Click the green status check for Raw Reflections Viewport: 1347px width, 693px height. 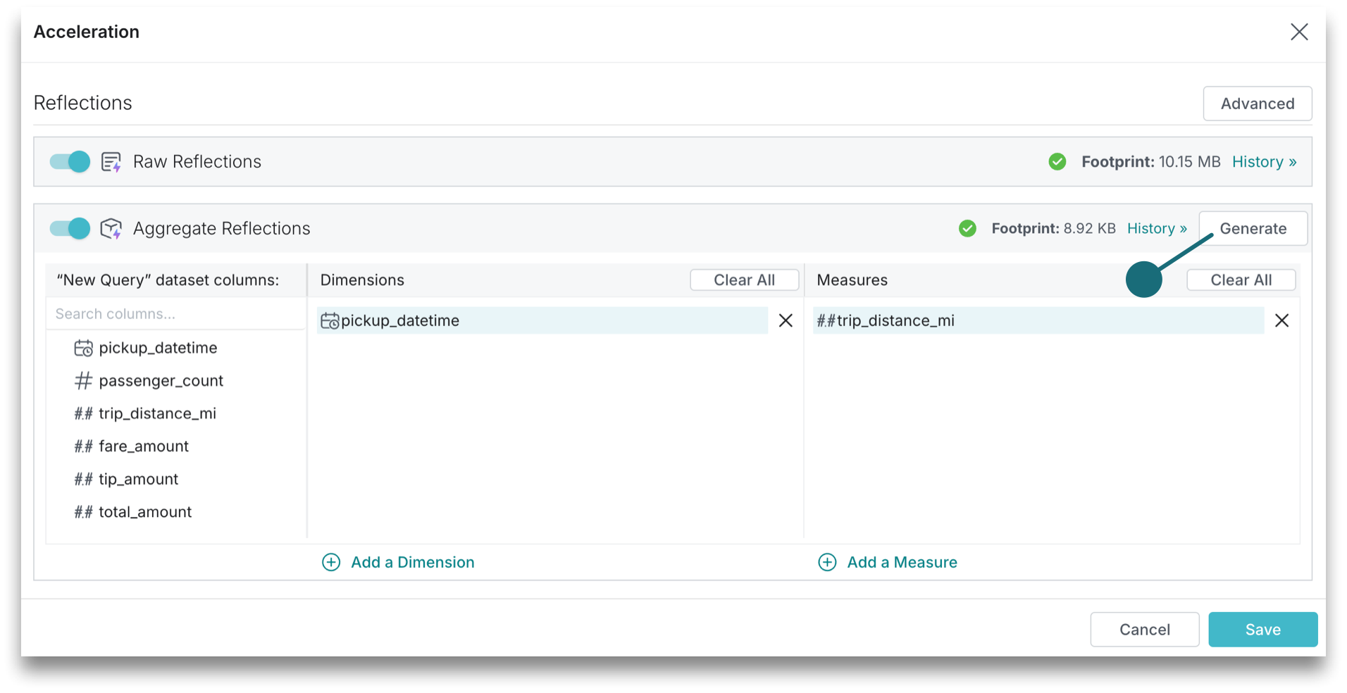click(x=1057, y=162)
